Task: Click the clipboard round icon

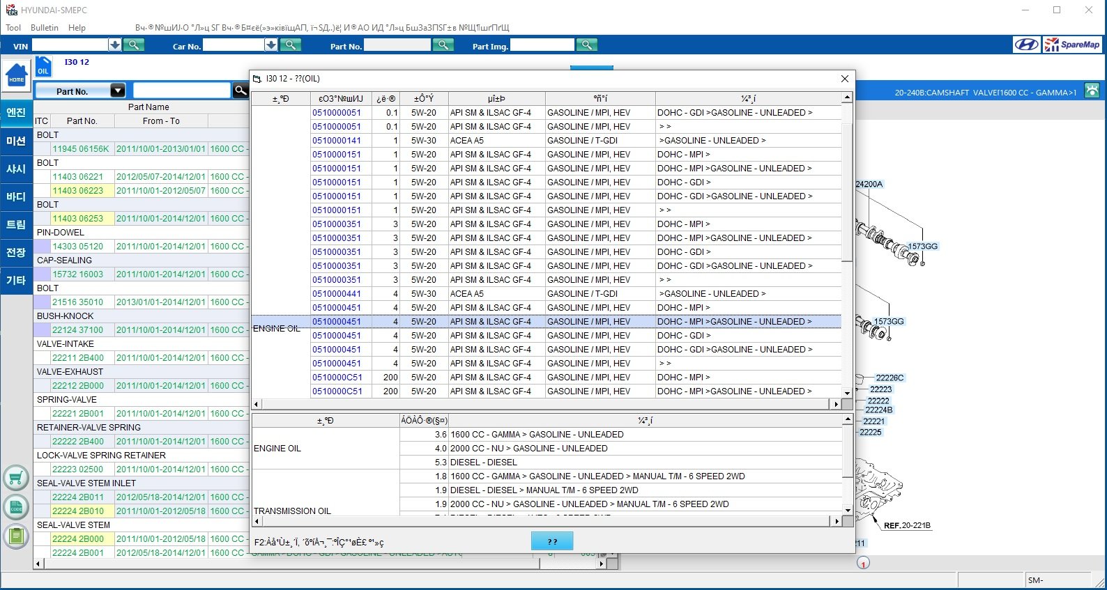Action: (x=16, y=536)
